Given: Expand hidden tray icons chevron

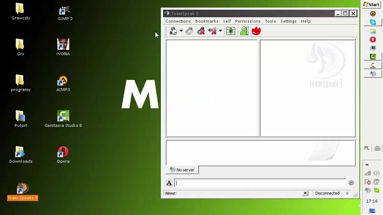Looking at the screenshot, I should tap(367, 165).
